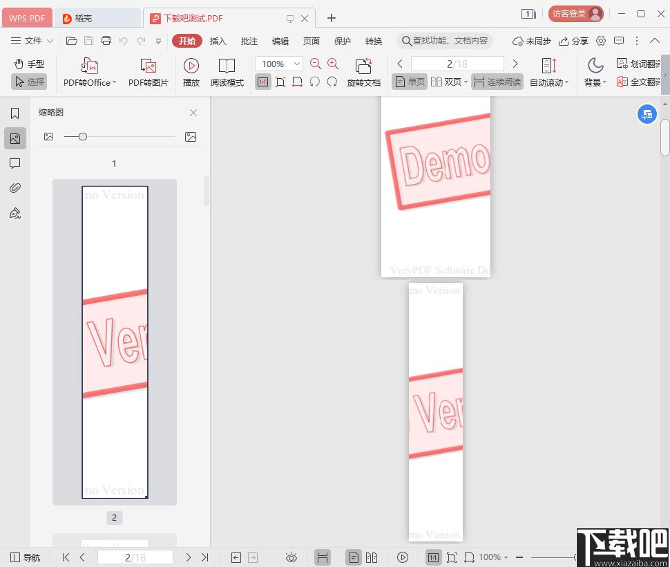Close the 缩略图 thumbnail panel
This screenshot has height=567, width=670.
tap(193, 113)
